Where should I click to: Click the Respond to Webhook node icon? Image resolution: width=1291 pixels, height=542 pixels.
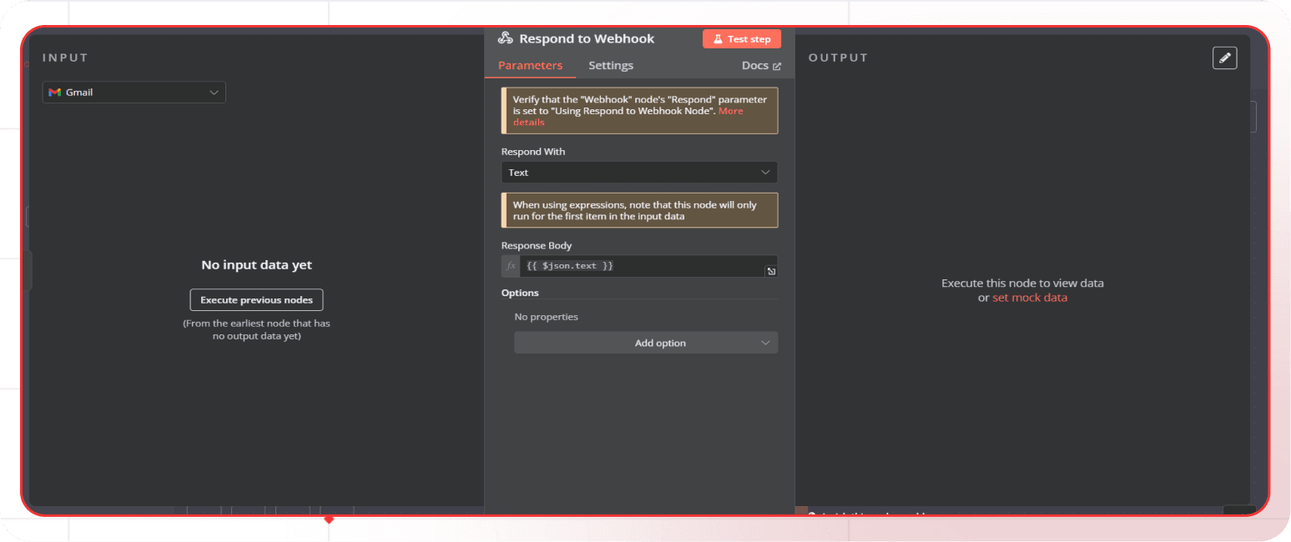[505, 38]
